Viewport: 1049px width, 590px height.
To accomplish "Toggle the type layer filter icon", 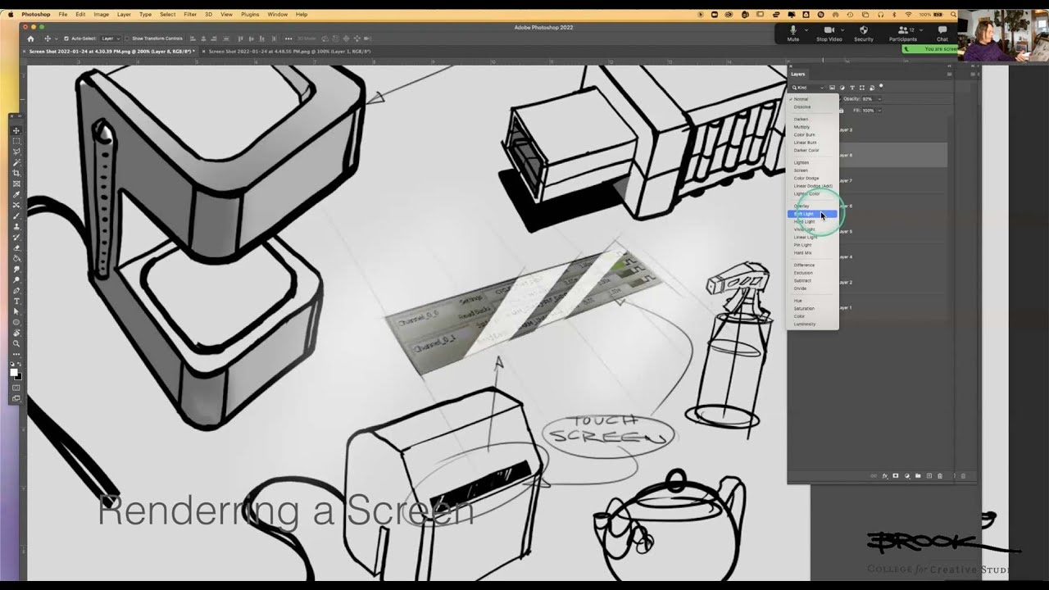I will click(x=852, y=88).
